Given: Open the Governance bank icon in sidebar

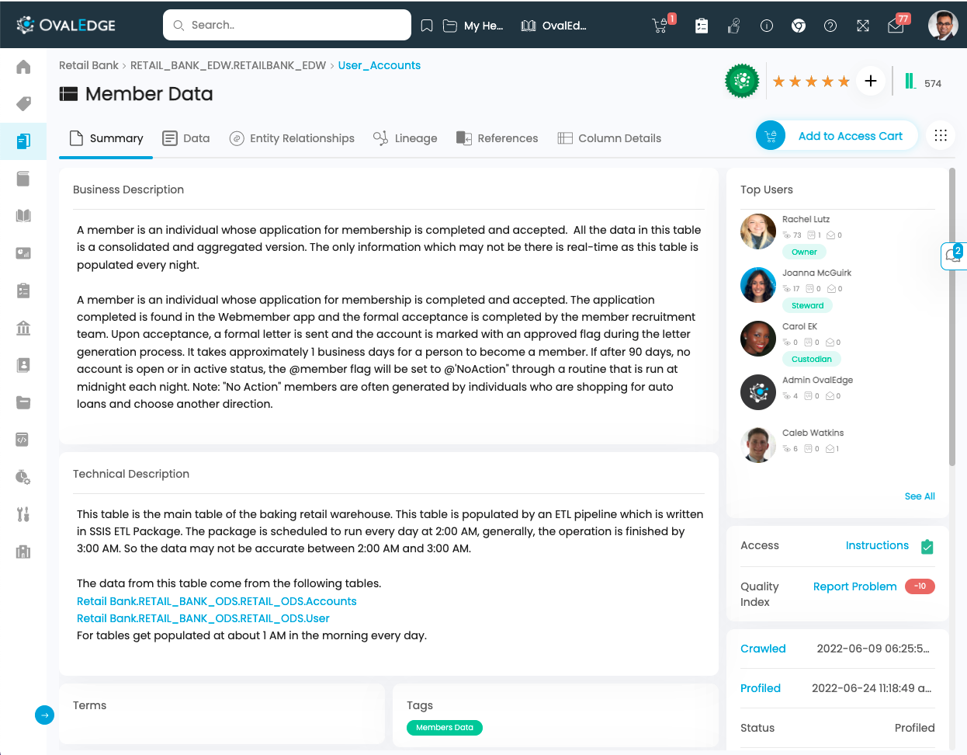Looking at the screenshot, I should (23, 328).
